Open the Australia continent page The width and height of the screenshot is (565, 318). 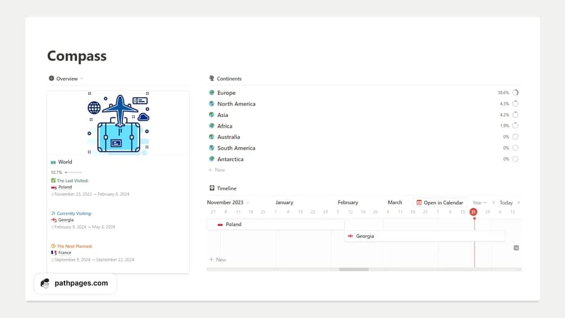click(228, 137)
